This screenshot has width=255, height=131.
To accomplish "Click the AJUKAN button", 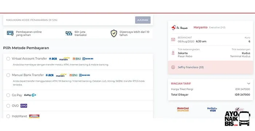I will pyautogui.click(x=143, y=20).
